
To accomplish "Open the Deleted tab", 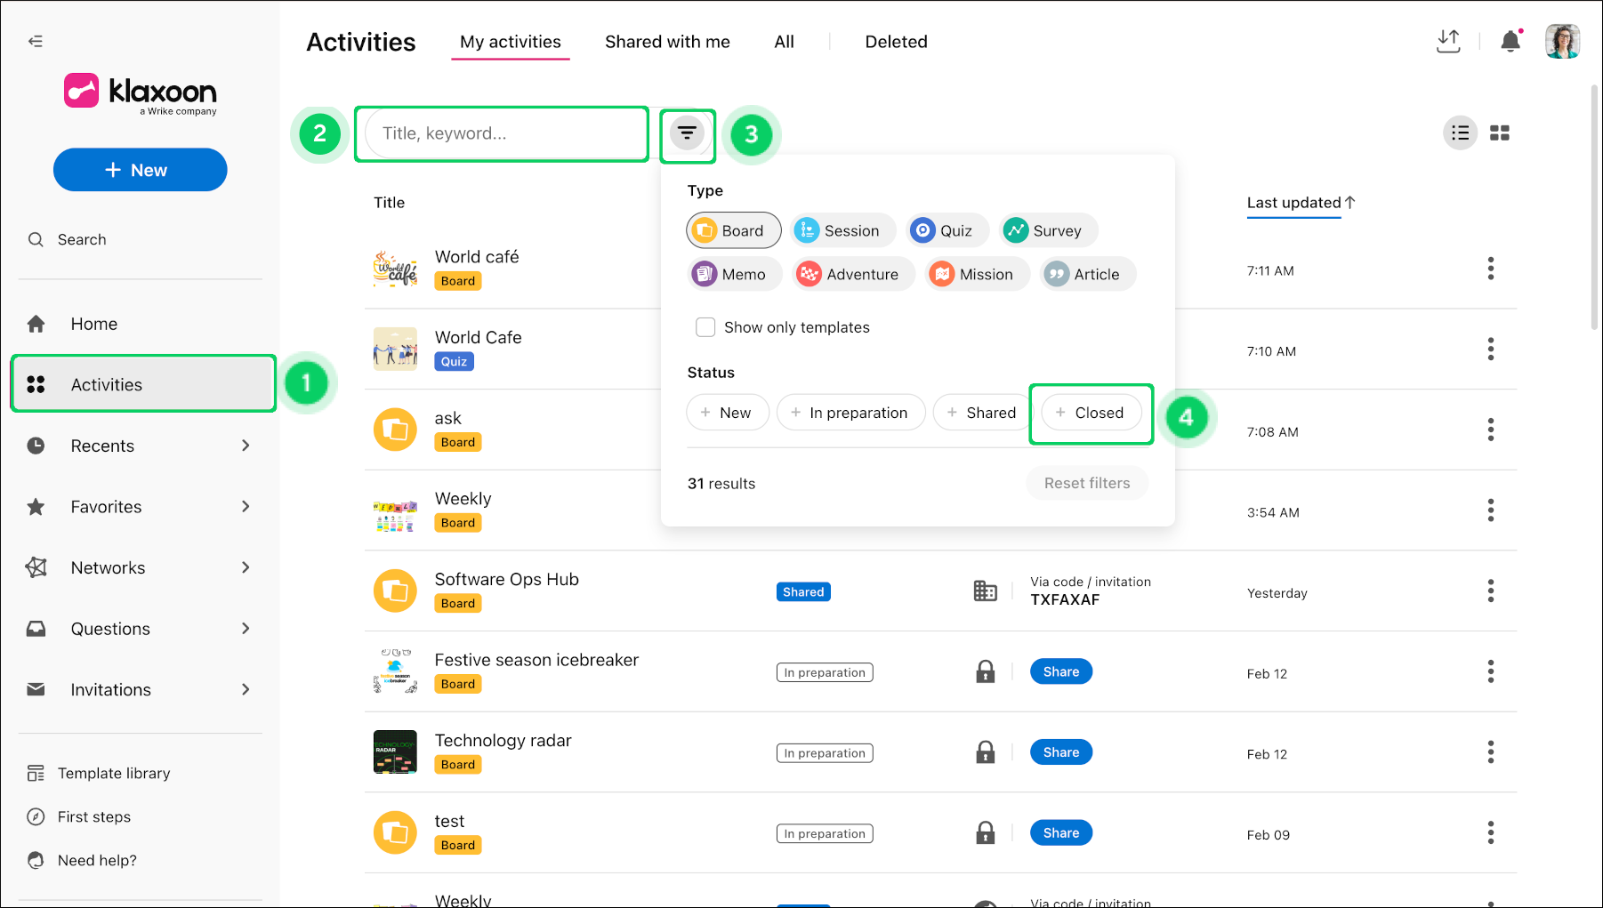I will point(896,42).
